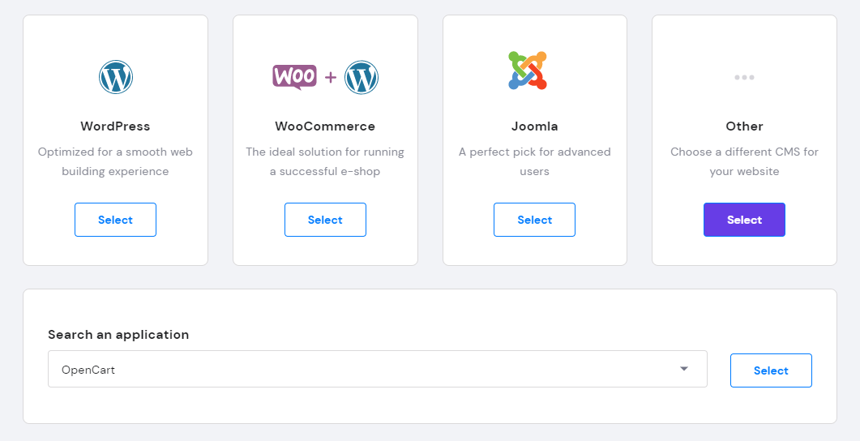
Task: Click the WooCommerce e-shop description text
Action: click(x=325, y=161)
